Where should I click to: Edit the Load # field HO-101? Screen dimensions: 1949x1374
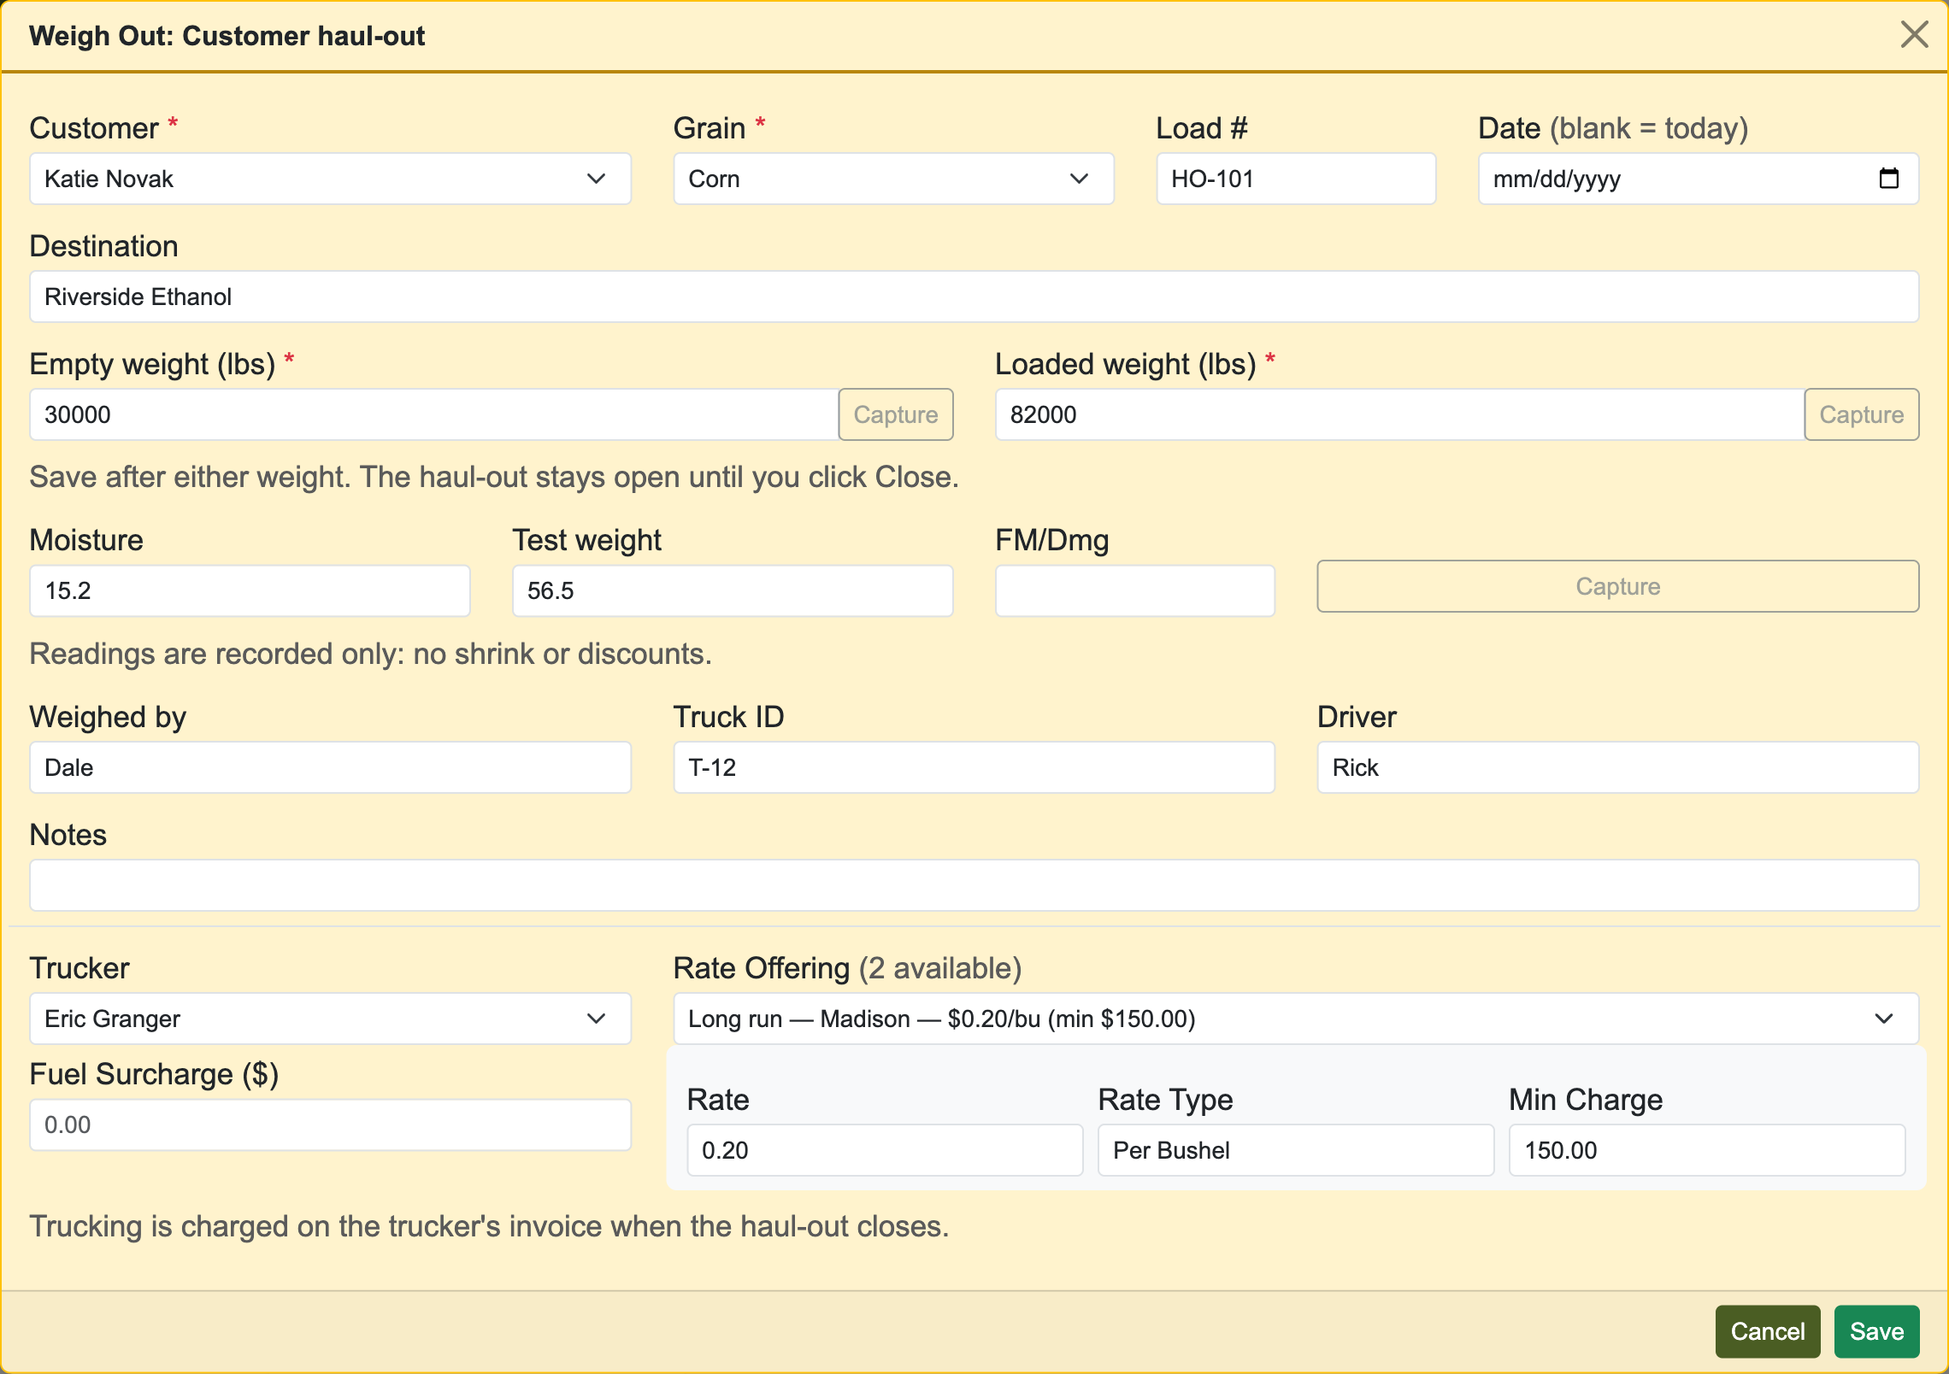coord(1296,179)
